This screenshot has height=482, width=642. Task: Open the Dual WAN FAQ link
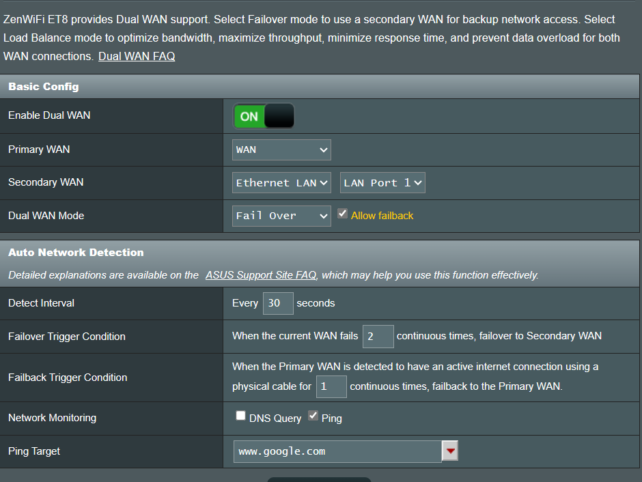tap(137, 56)
